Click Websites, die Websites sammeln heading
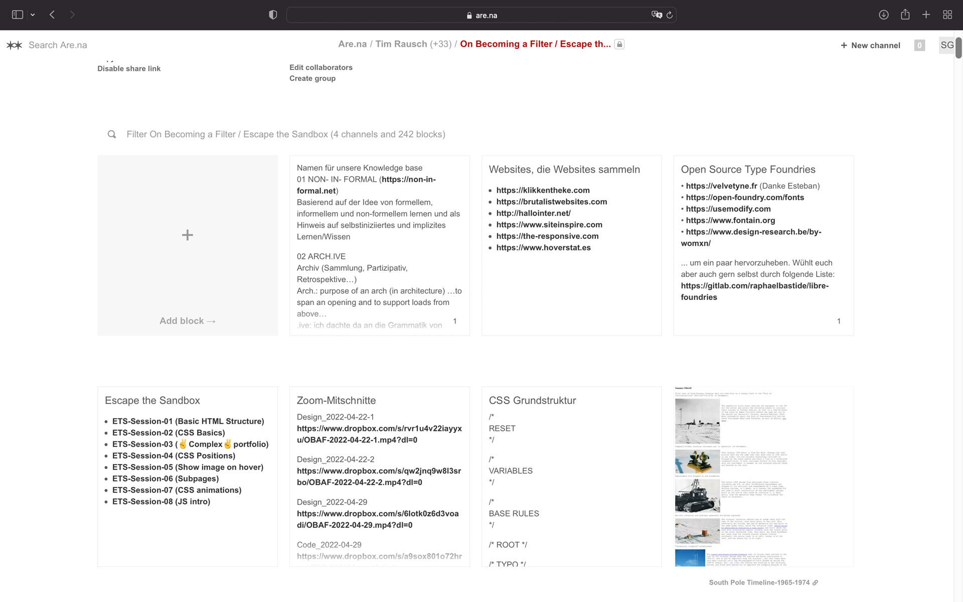The width and height of the screenshot is (963, 602). (x=564, y=170)
